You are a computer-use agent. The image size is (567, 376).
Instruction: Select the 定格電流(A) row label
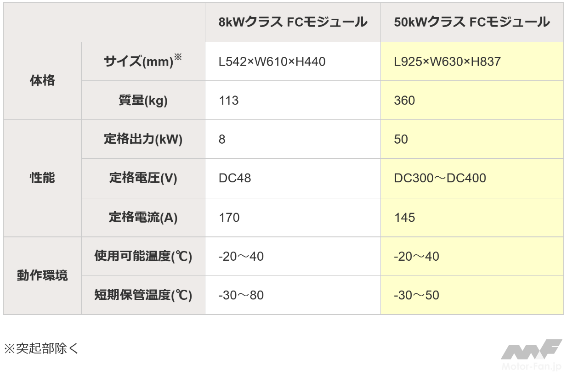pyautogui.click(x=143, y=217)
